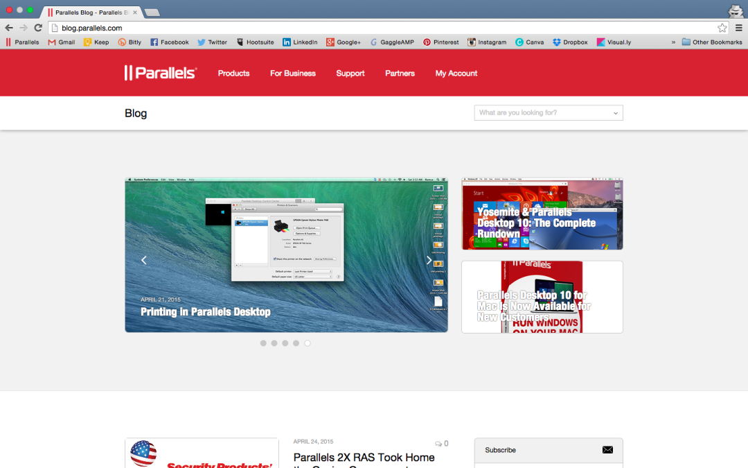Open the Visual.ly bookmark
The height and width of the screenshot is (468, 748).
coord(614,42)
